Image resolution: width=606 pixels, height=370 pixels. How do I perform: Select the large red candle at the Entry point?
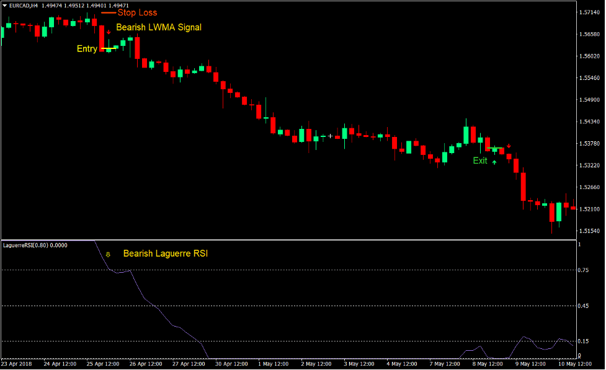pos(102,38)
